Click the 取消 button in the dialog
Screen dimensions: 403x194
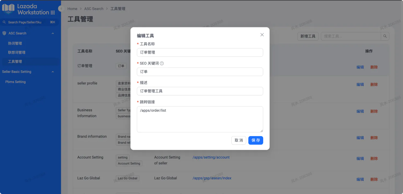pos(239,140)
